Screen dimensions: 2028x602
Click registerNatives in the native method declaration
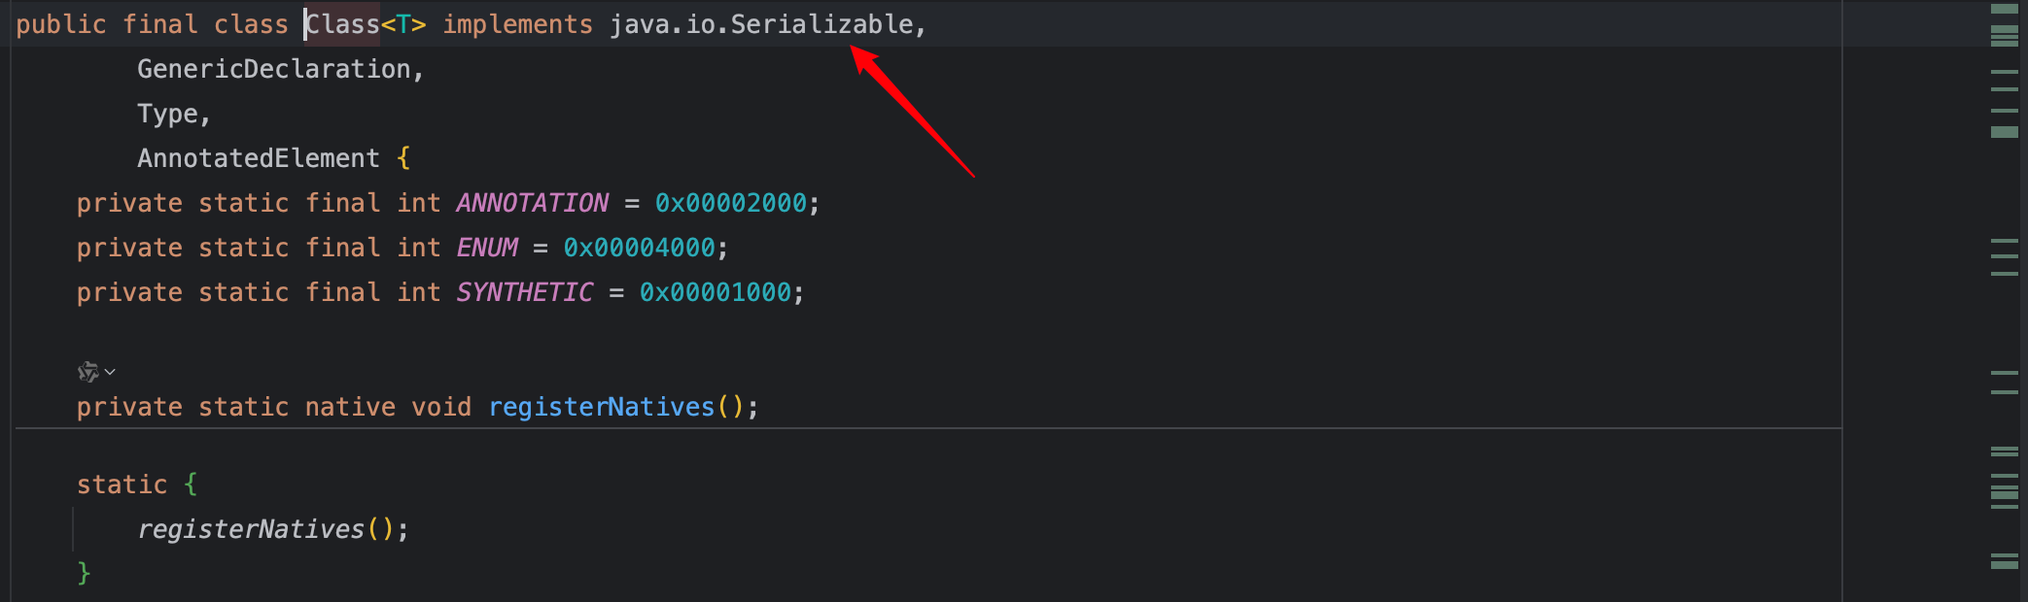click(x=601, y=407)
